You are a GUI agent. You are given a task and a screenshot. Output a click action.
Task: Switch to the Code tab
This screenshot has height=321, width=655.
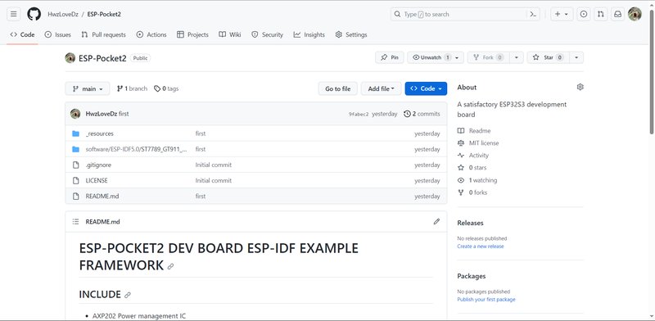pyautogui.click(x=23, y=34)
